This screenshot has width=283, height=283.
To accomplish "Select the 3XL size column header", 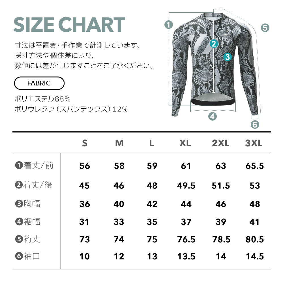I will coord(254,143).
